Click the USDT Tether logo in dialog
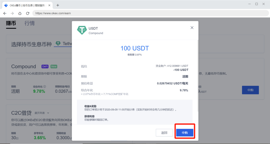This screenshot has width=270, height=144. click(x=82, y=30)
